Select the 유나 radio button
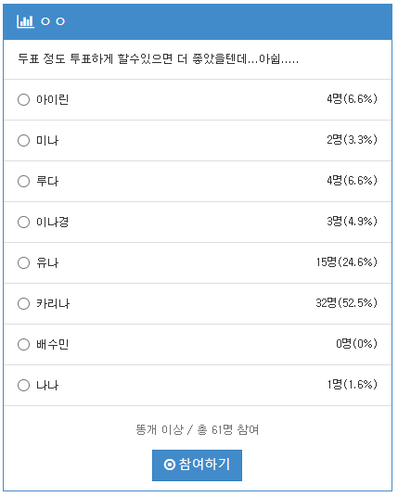Image resolution: width=398 pixels, height=497 pixels. (23, 262)
